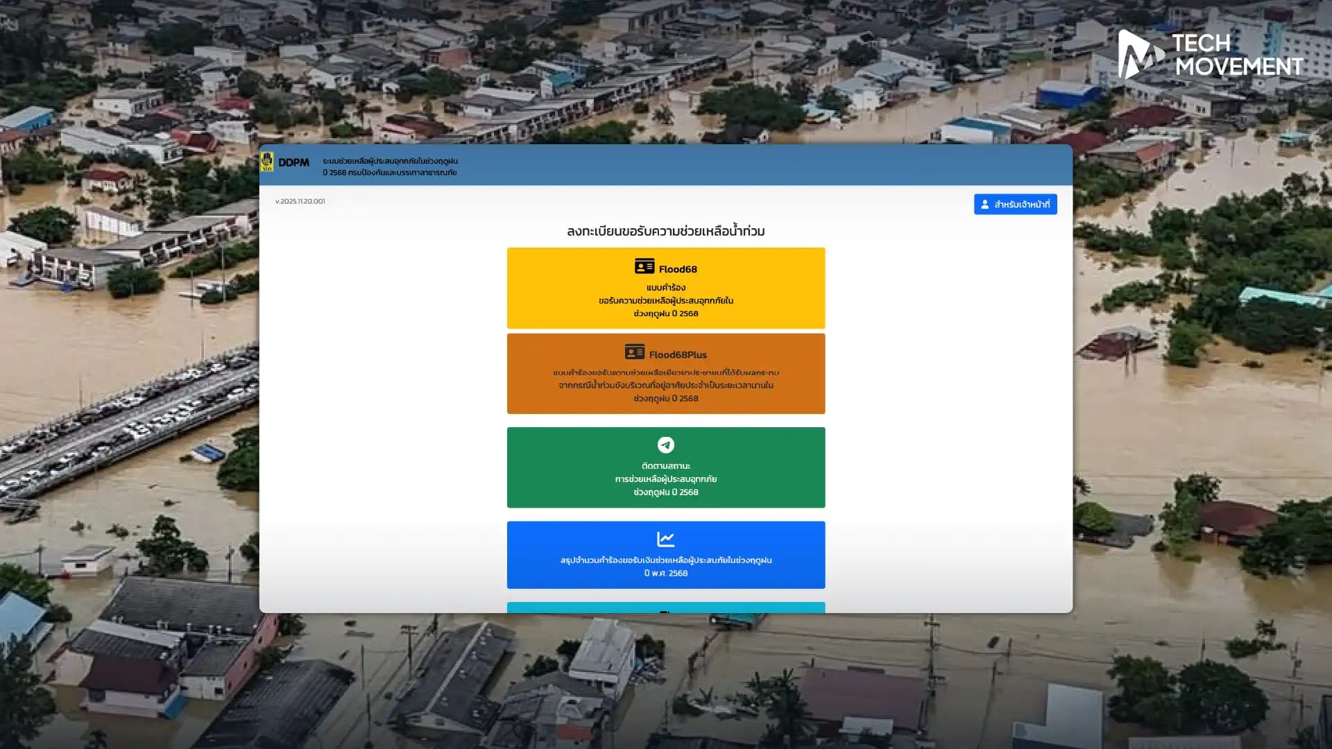The width and height of the screenshot is (1332, 749).
Task: Click the ID card icon beside Flood68
Action: (644, 266)
